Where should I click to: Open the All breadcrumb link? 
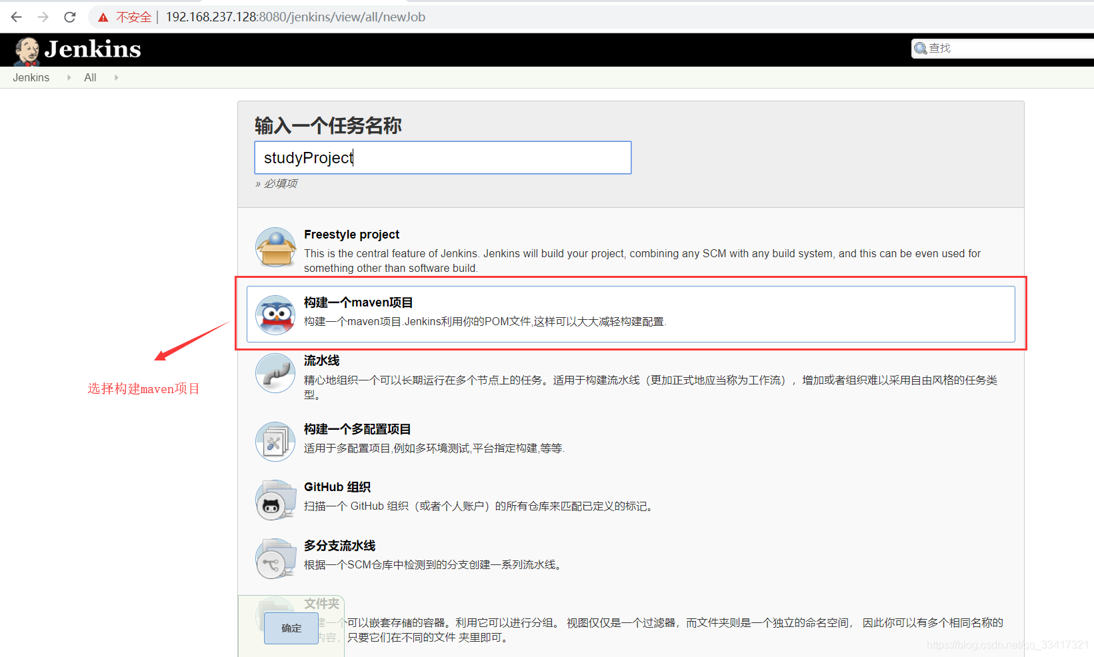pos(90,77)
